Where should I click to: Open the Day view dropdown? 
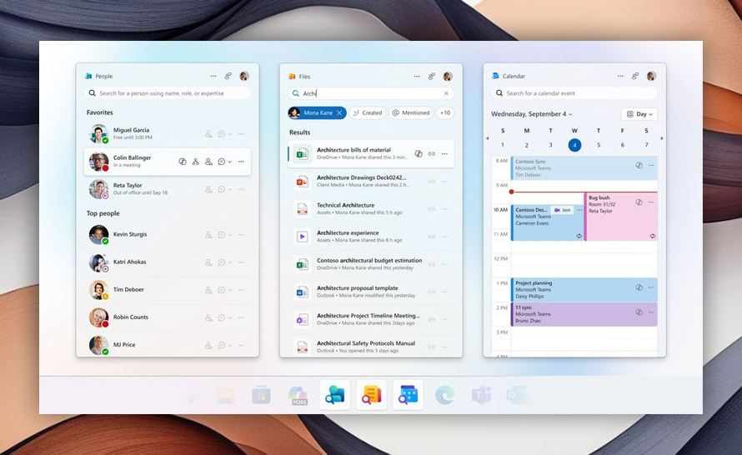point(639,114)
